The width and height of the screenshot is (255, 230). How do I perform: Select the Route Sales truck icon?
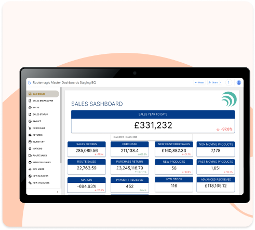click(x=30, y=155)
